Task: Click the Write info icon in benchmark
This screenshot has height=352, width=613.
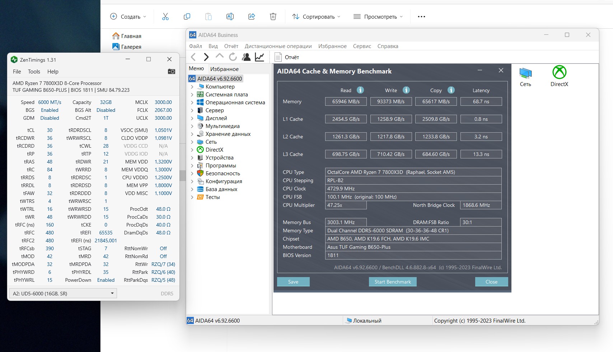Action: pyautogui.click(x=406, y=90)
